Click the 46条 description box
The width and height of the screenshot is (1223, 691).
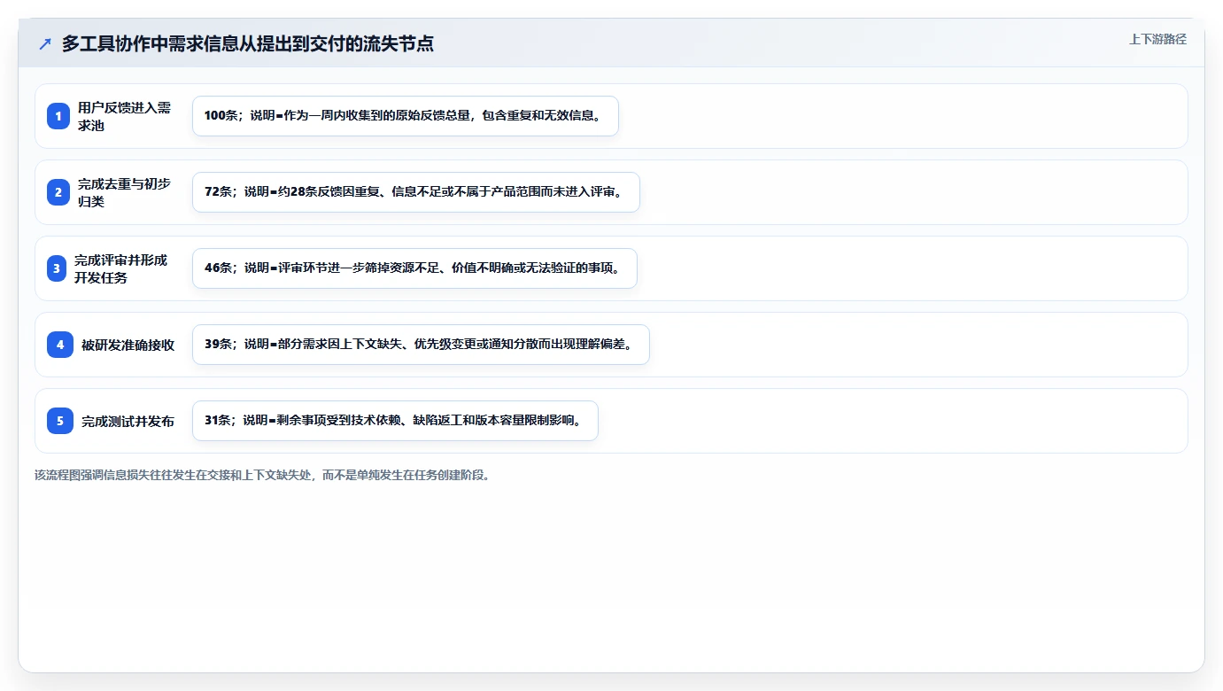pyautogui.click(x=414, y=268)
